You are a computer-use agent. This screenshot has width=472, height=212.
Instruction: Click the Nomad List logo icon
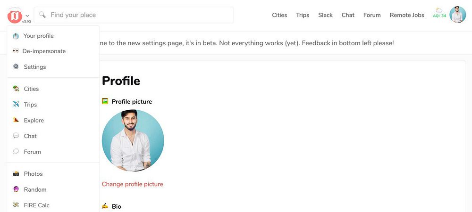point(15,15)
